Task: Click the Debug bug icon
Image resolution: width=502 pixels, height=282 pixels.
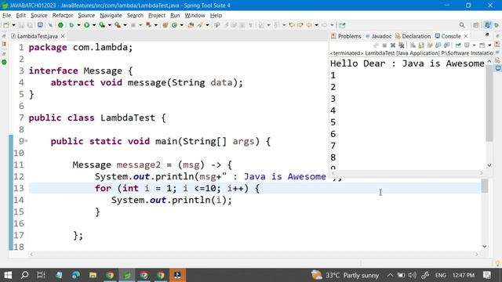Action: [x=71, y=25]
